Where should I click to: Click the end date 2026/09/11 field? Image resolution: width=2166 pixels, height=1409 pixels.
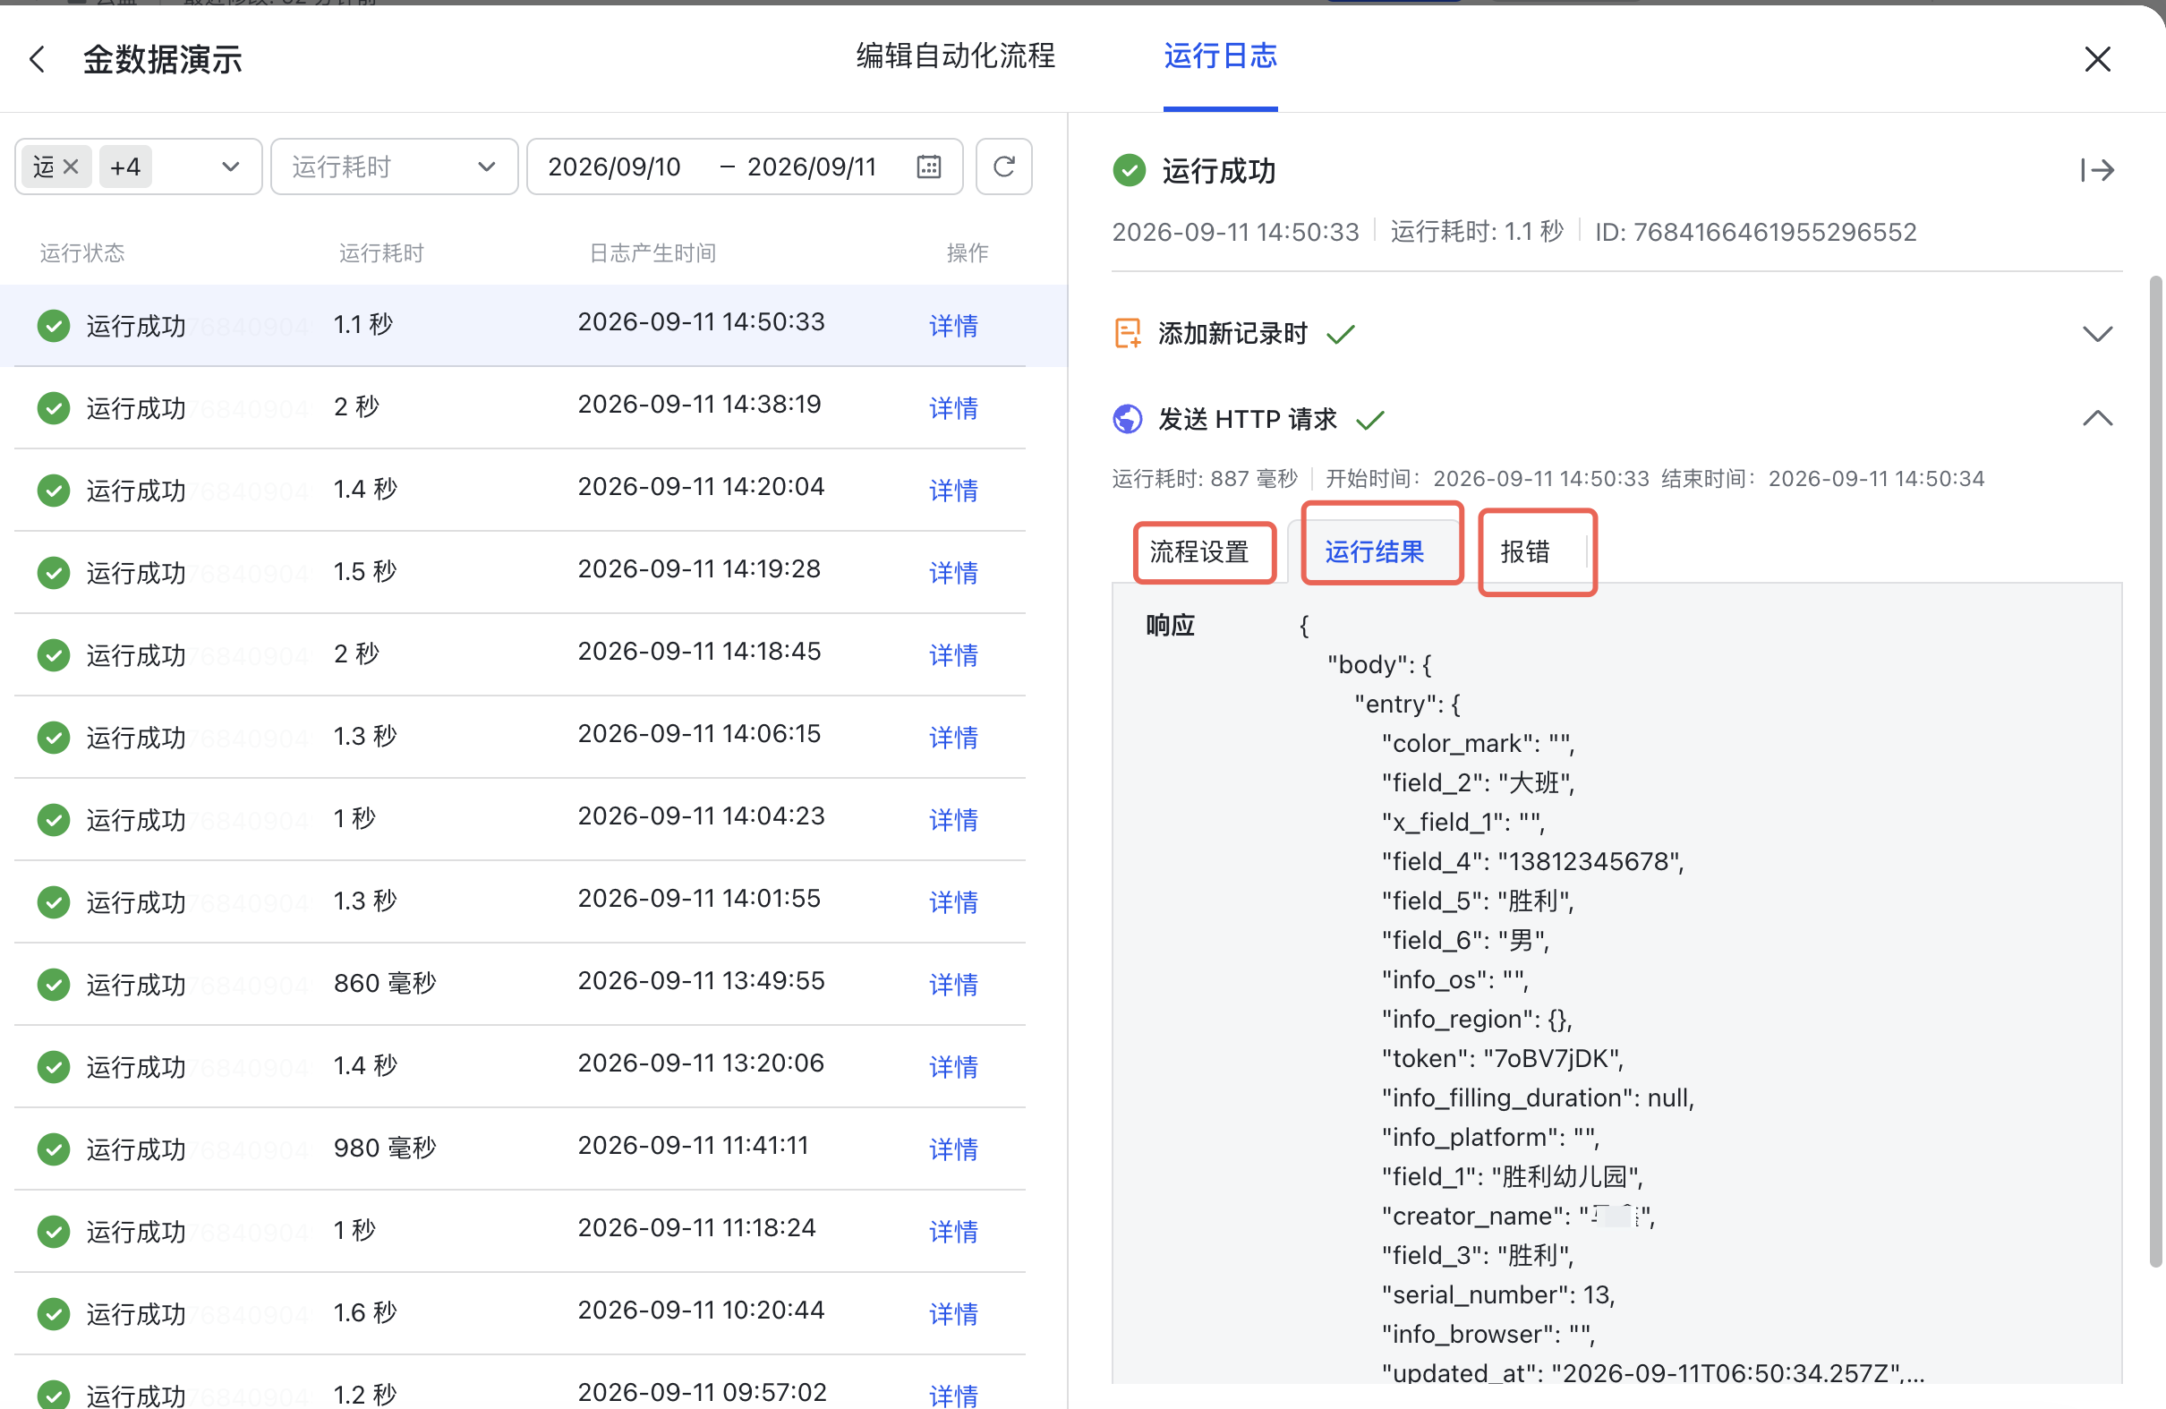tap(812, 167)
